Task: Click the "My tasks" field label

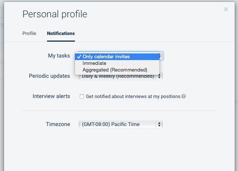Action: pyautogui.click(x=59, y=56)
